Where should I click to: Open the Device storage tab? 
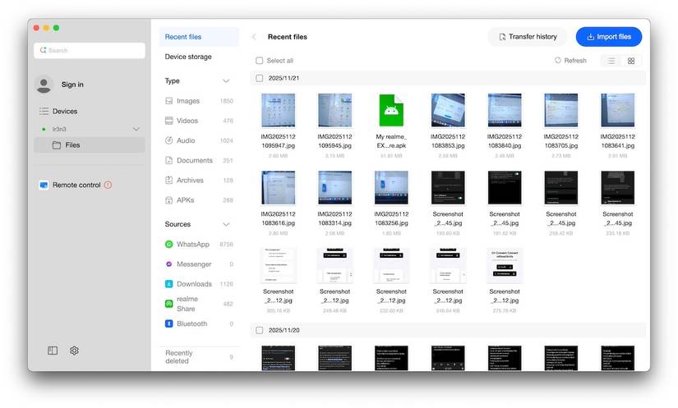point(188,57)
